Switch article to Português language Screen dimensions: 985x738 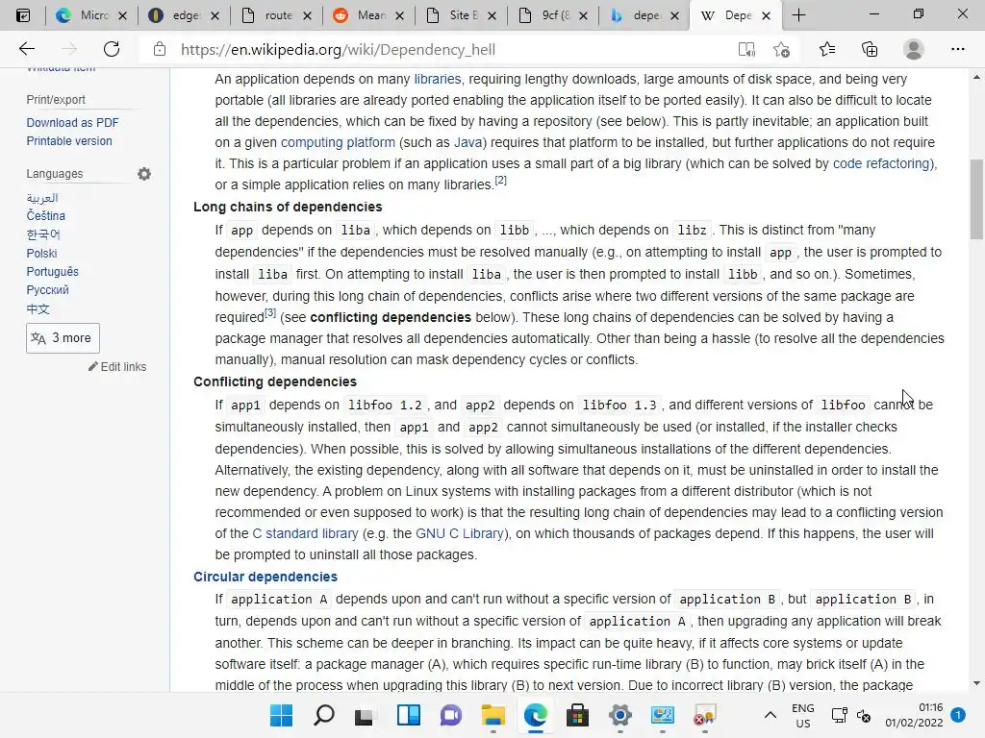(52, 272)
